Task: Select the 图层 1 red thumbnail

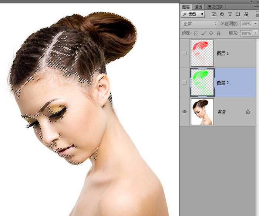Action: pos(202,53)
